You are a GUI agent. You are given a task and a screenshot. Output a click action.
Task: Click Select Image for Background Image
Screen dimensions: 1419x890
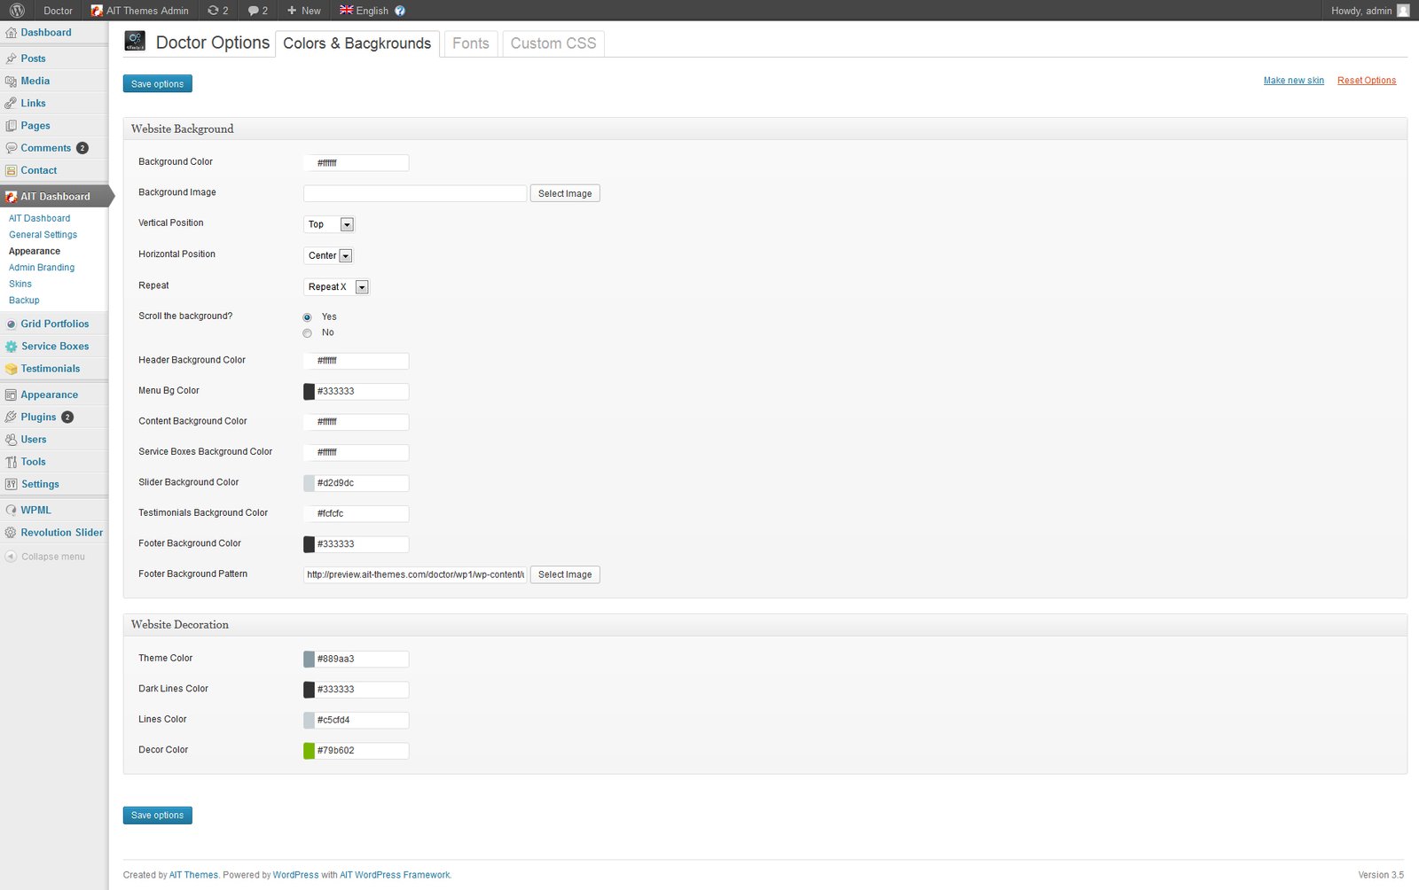[565, 193]
